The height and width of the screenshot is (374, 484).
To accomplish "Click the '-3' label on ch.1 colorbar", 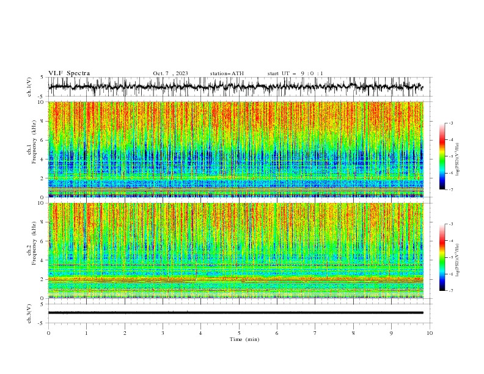I will [450, 123].
